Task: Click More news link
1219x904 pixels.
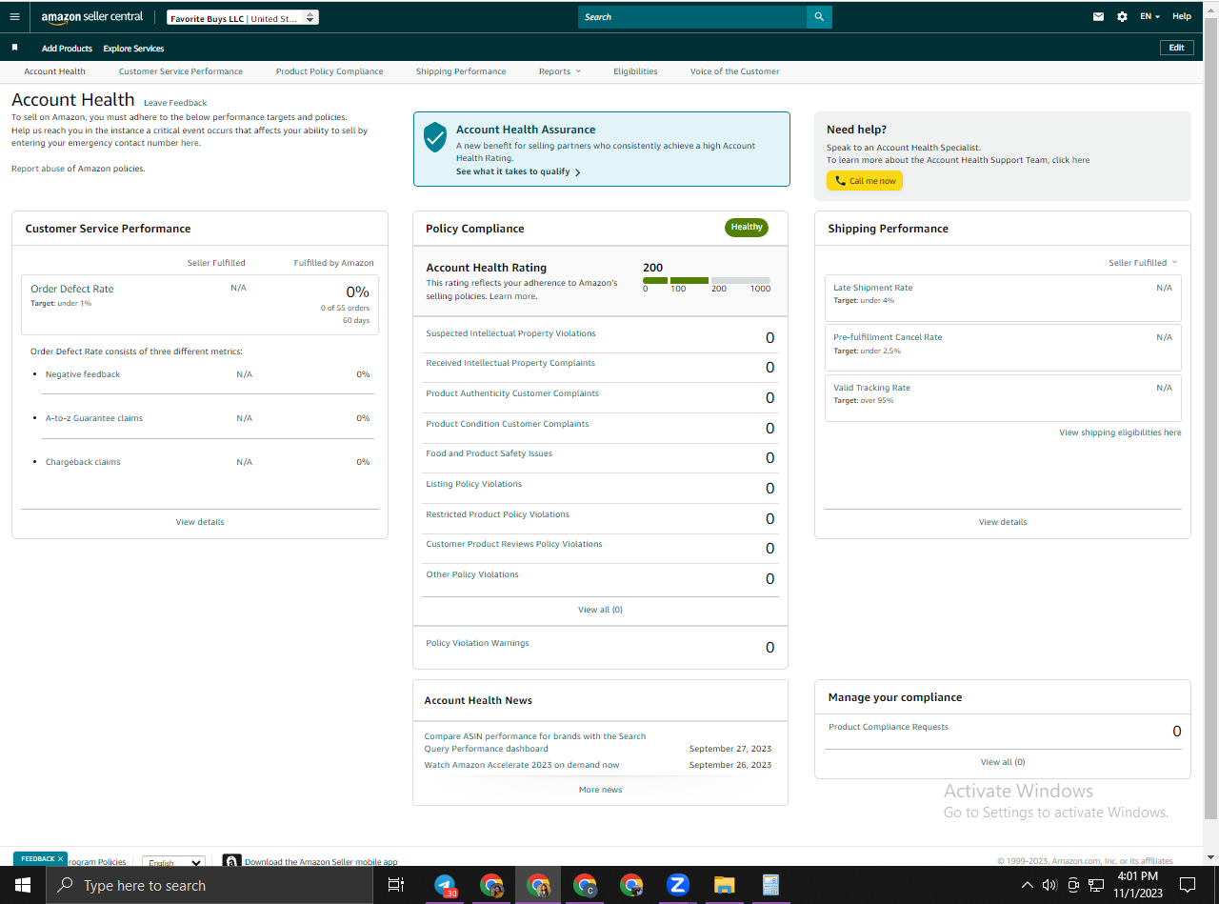Action: point(600,790)
